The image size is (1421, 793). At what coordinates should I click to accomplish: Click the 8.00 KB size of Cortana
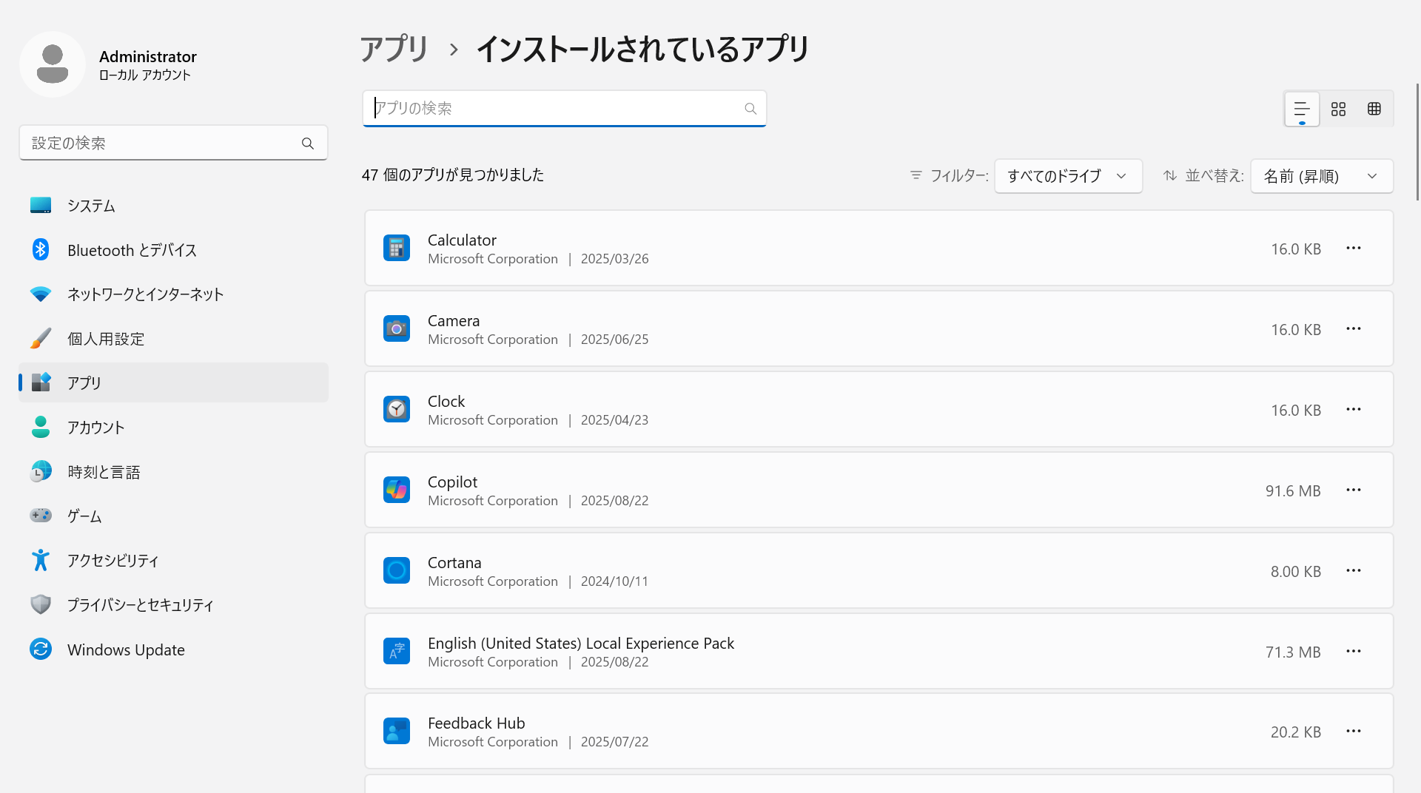(1296, 572)
